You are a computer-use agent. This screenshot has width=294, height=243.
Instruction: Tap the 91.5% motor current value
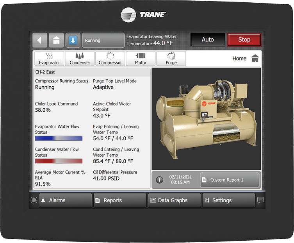click(43, 184)
